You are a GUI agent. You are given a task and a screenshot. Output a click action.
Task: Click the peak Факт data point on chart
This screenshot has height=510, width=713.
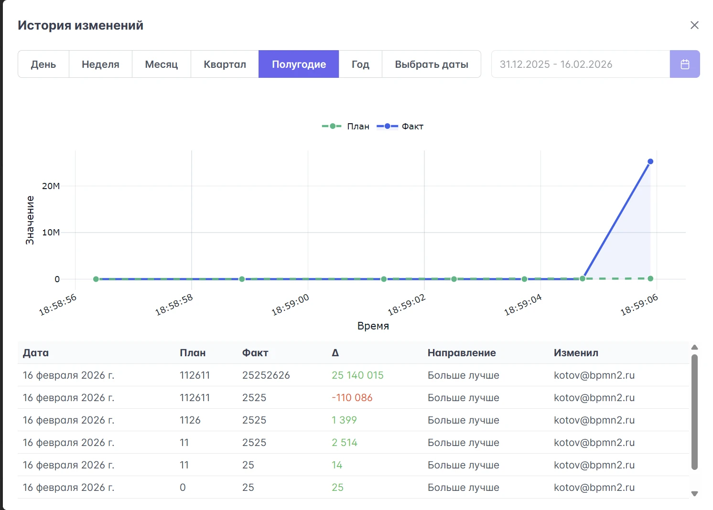[650, 161]
